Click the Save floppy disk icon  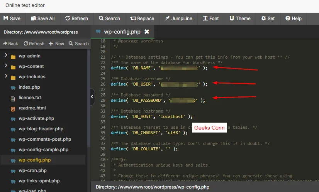click(x=6, y=18)
